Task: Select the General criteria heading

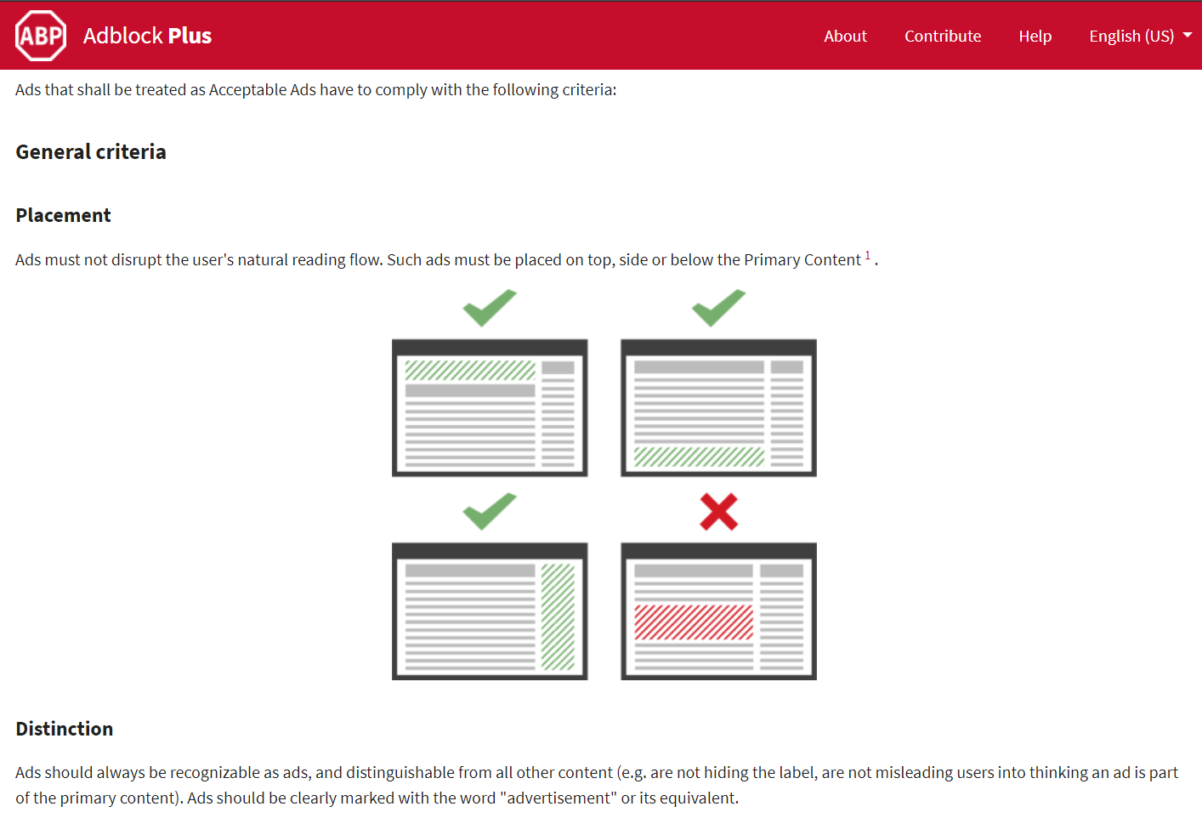Action: tap(91, 151)
